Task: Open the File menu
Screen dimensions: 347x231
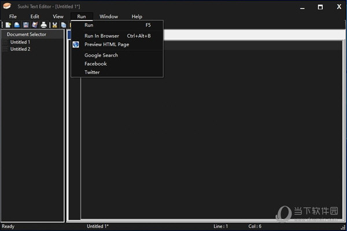Action: tap(13, 17)
